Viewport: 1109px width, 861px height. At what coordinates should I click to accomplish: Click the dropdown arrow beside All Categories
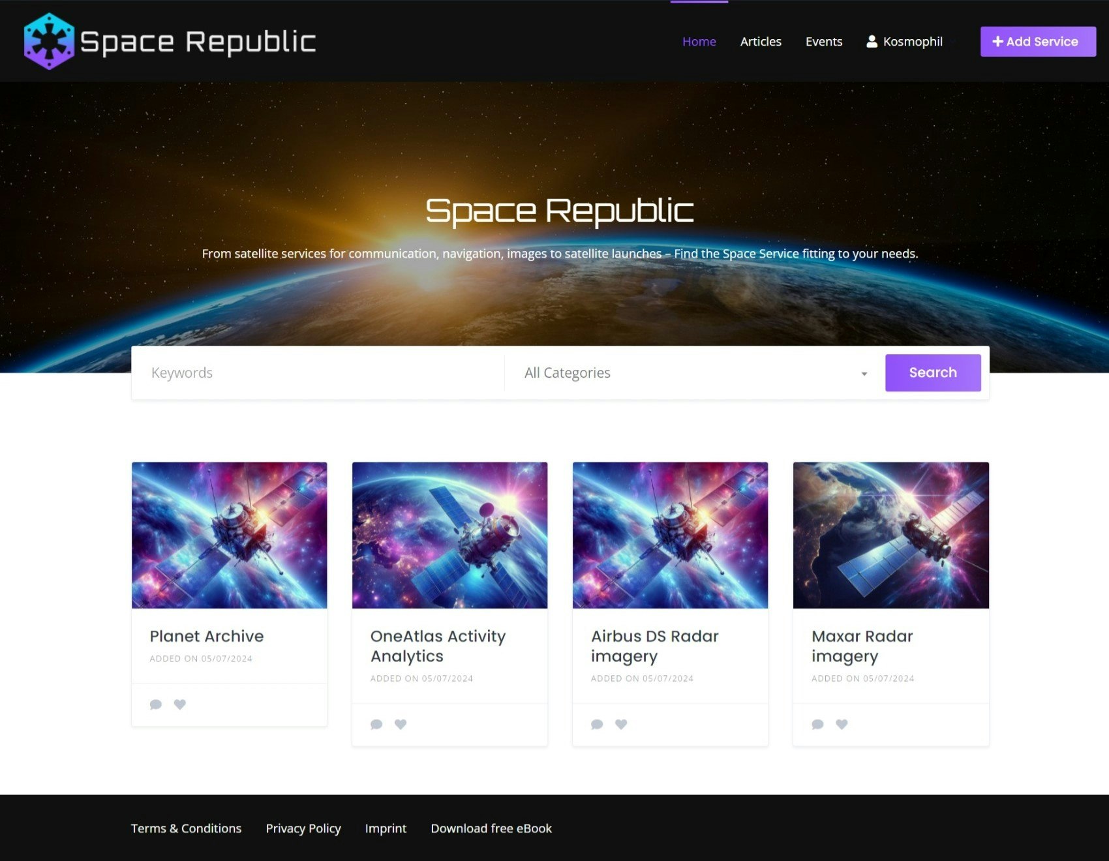(x=864, y=374)
